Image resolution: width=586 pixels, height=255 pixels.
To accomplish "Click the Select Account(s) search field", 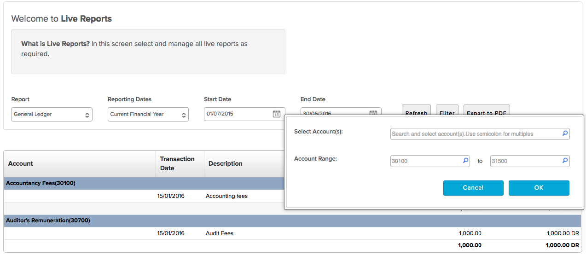I will click(480, 134).
